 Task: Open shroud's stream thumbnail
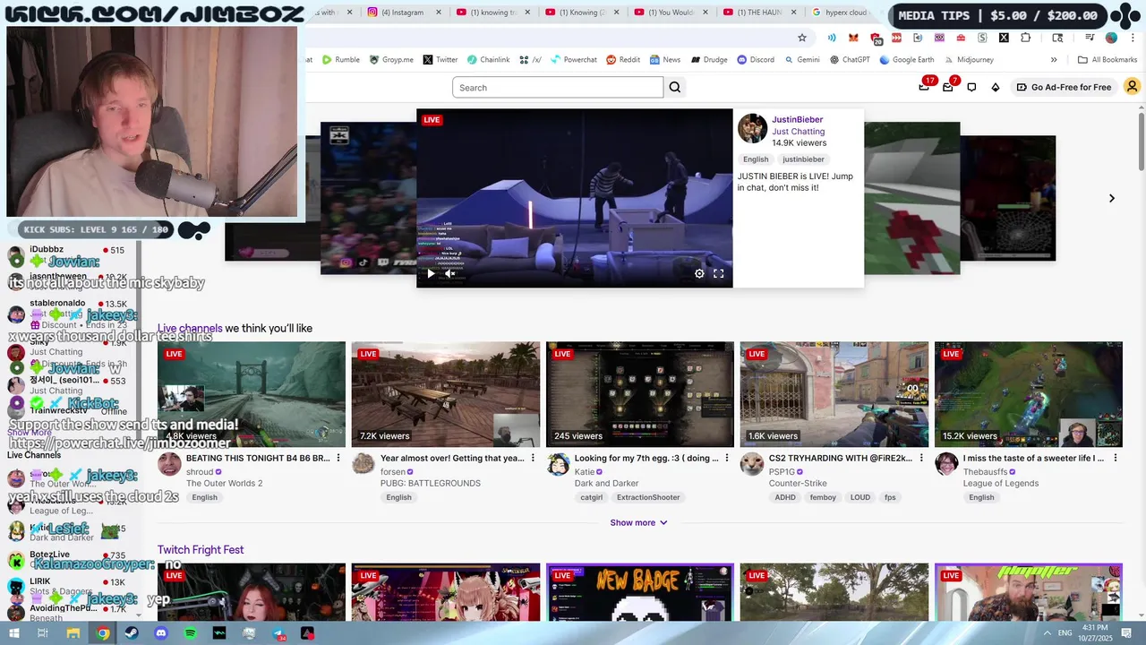coord(252,394)
